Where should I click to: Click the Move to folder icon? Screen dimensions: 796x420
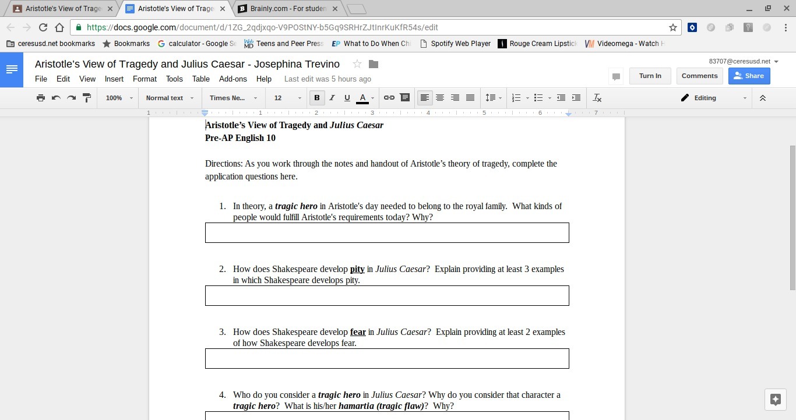pyautogui.click(x=374, y=64)
